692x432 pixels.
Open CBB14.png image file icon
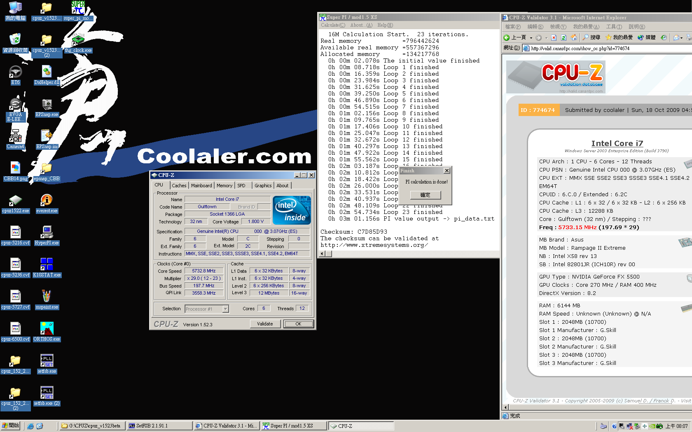coord(15,172)
